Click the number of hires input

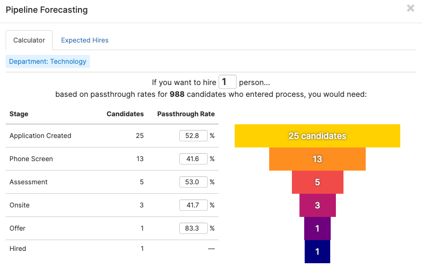[x=227, y=82]
